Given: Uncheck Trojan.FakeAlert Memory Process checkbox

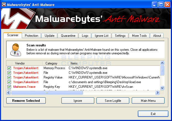Looking at the screenshot, I should click(9, 68).
